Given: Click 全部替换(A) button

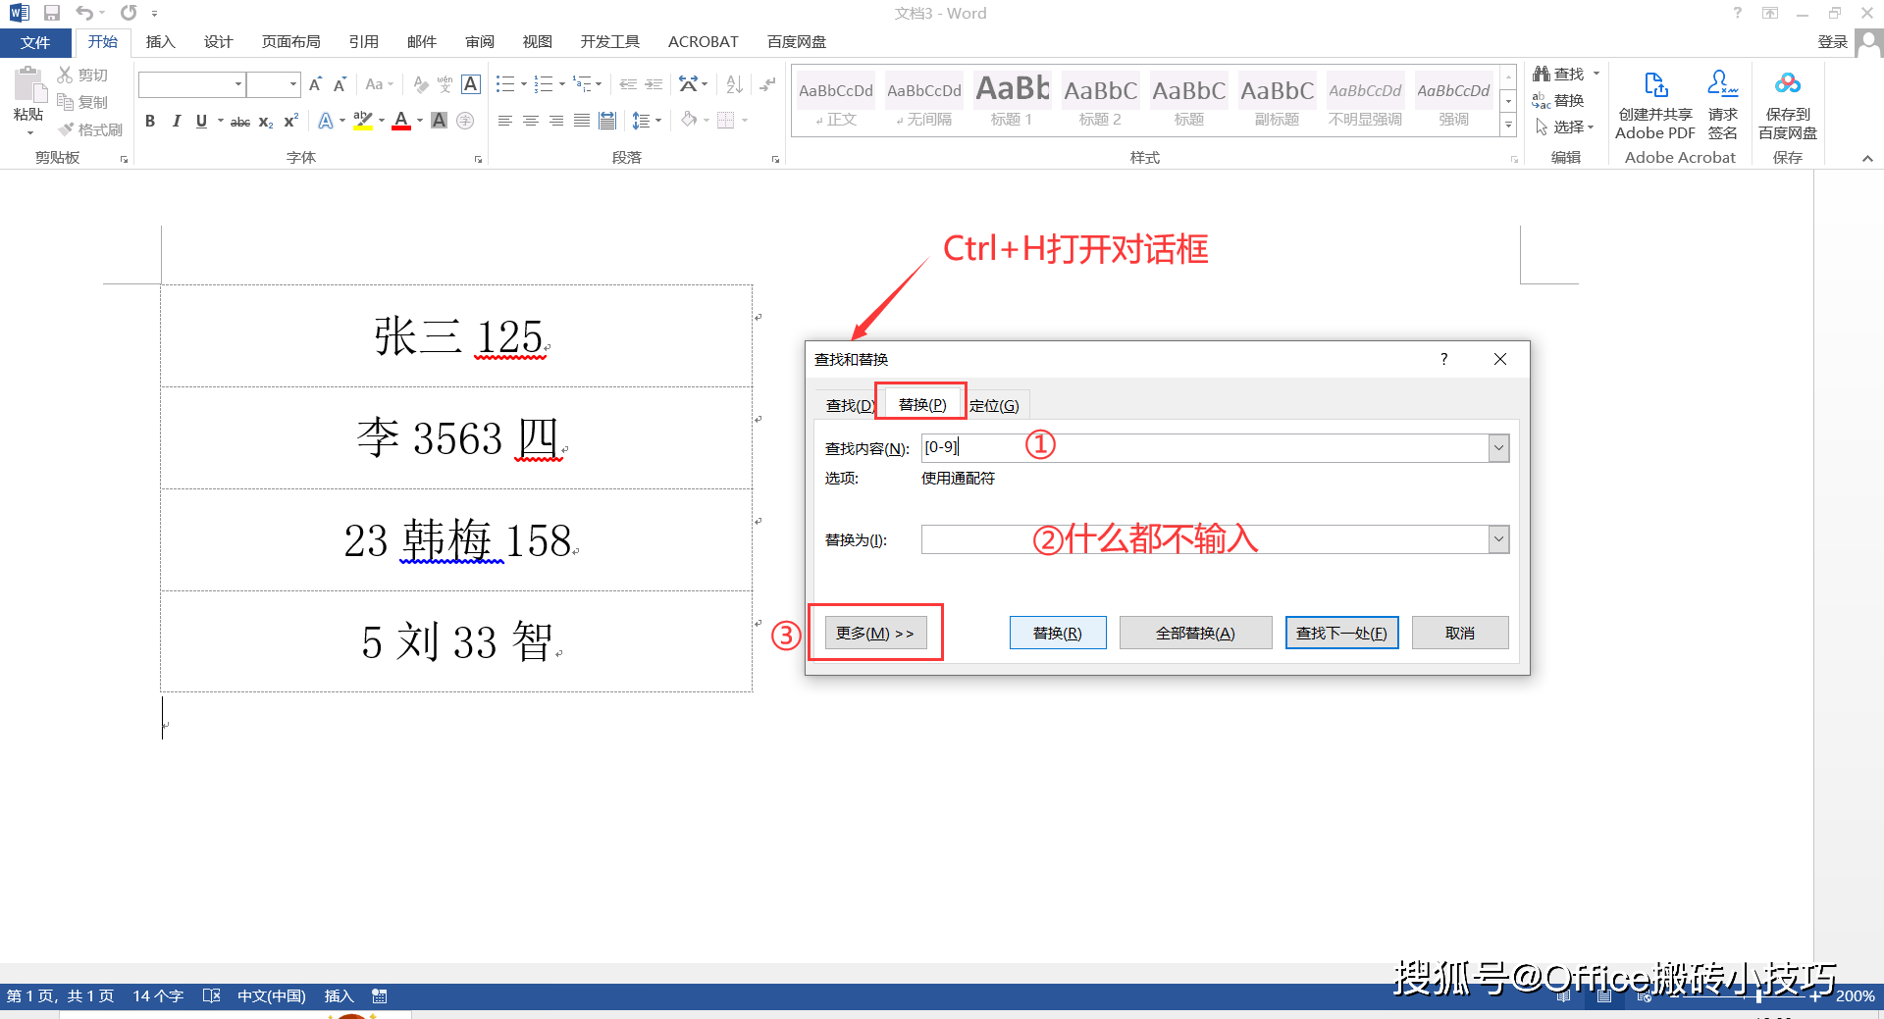Looking at the screenshot, I should coord(1195,633).
